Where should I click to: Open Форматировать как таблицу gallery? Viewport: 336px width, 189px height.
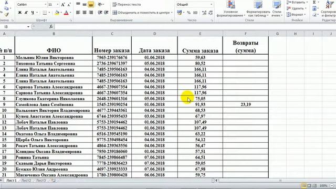[x=258, y=9]
